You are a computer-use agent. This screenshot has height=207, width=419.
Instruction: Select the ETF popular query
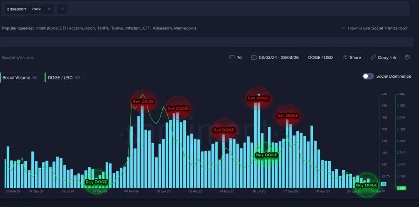coord(147,28)
